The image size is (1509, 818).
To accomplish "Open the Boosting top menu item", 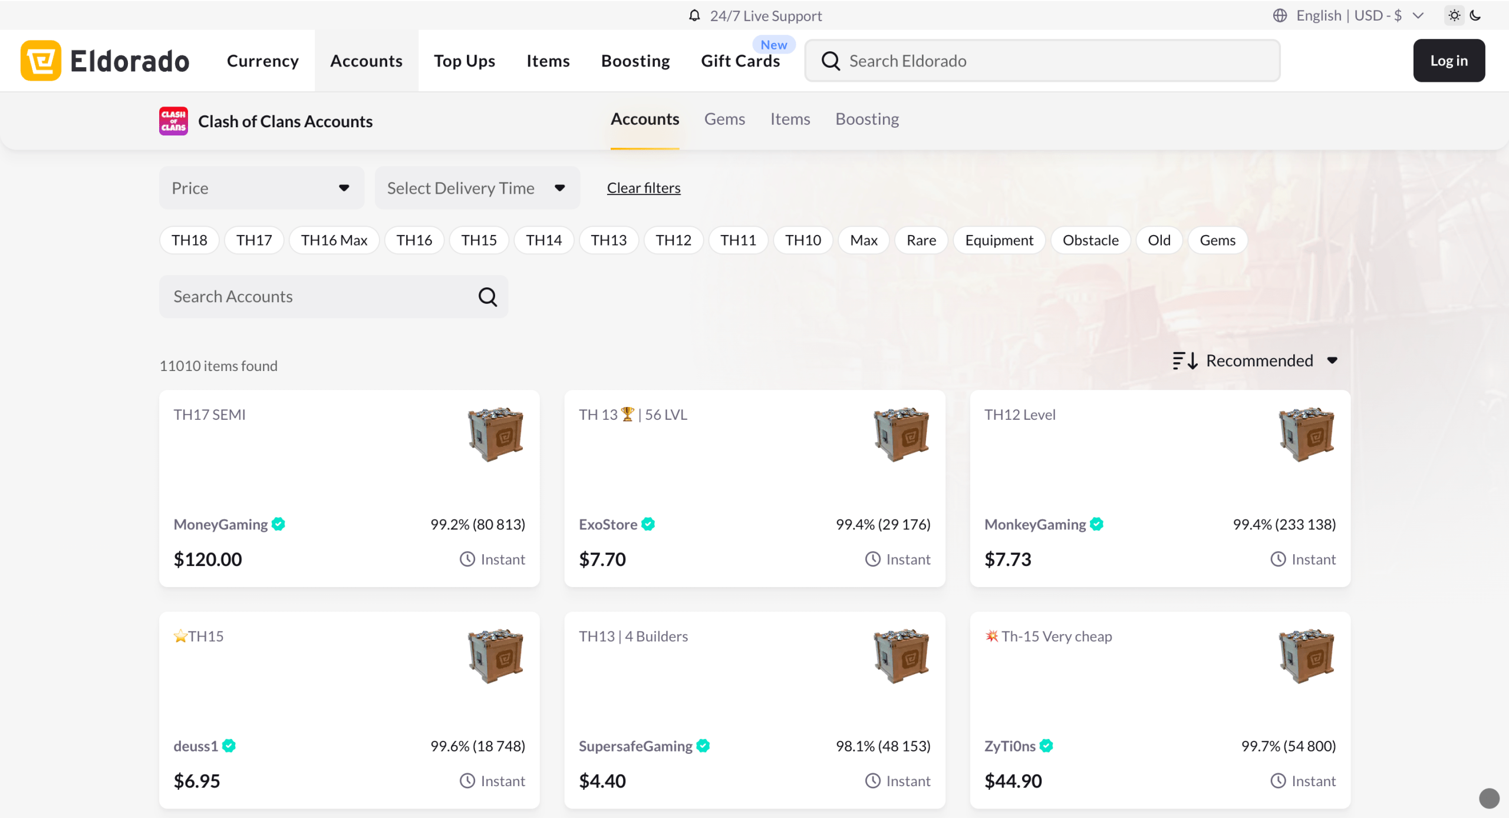I will point(635,61).
